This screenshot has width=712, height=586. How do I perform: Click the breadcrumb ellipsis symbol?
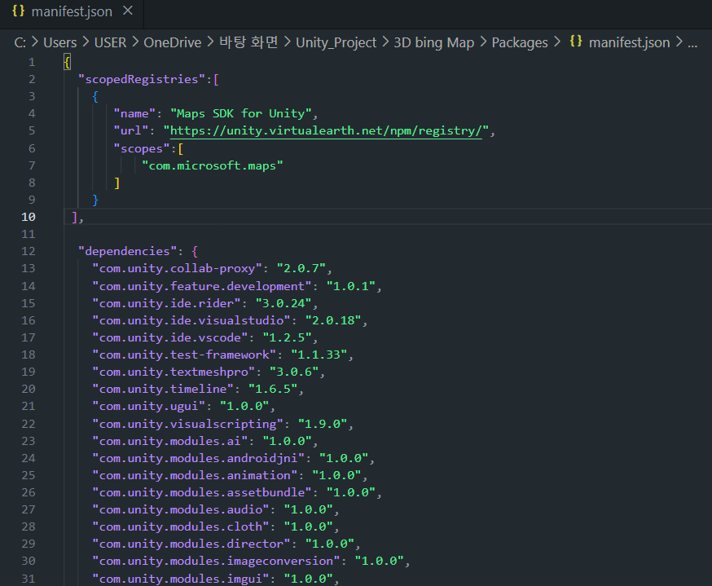[692, 44]
